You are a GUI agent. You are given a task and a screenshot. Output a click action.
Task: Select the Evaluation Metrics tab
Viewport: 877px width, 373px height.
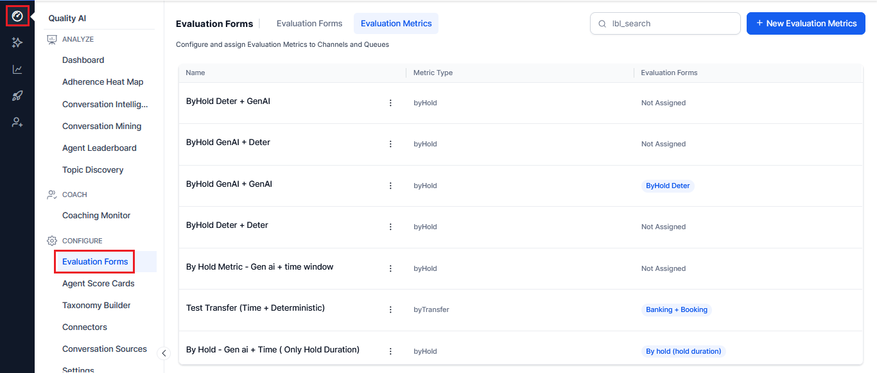[x=395, y=23]
